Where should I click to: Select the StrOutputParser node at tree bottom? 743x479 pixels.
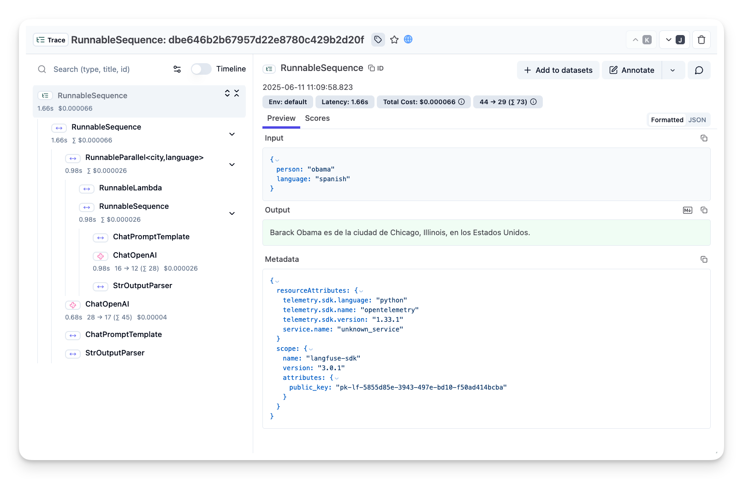(115, 353)
